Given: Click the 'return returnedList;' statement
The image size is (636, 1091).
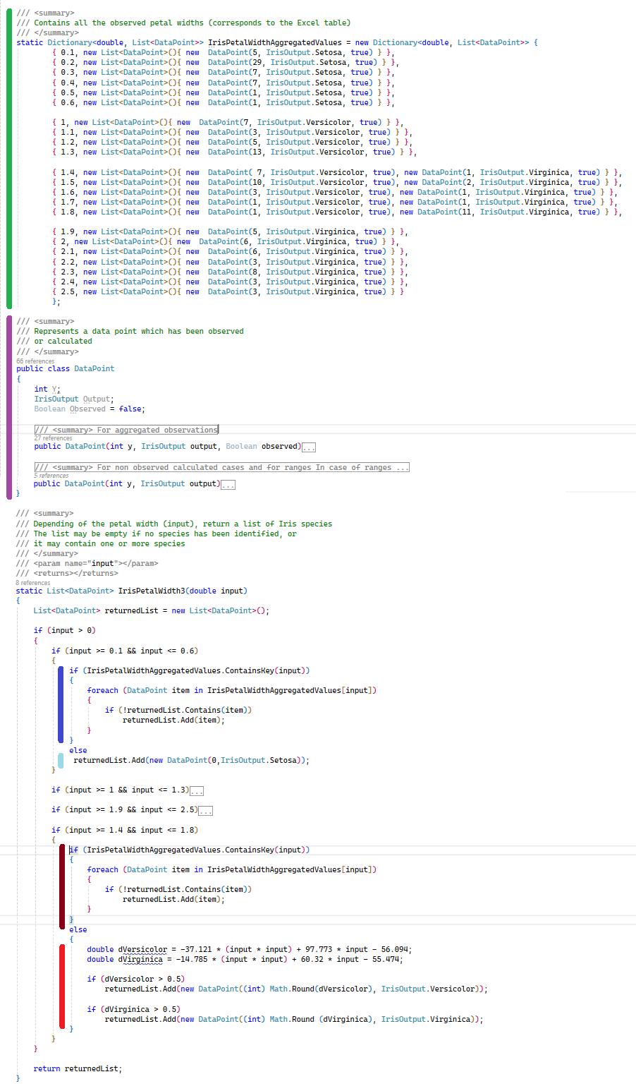Looking at the screenshot, I should point(78,1068).
